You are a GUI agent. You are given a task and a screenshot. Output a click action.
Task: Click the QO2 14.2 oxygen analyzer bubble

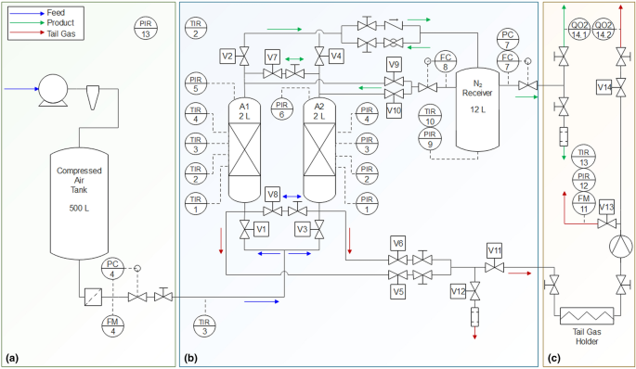tap(604, 30)
